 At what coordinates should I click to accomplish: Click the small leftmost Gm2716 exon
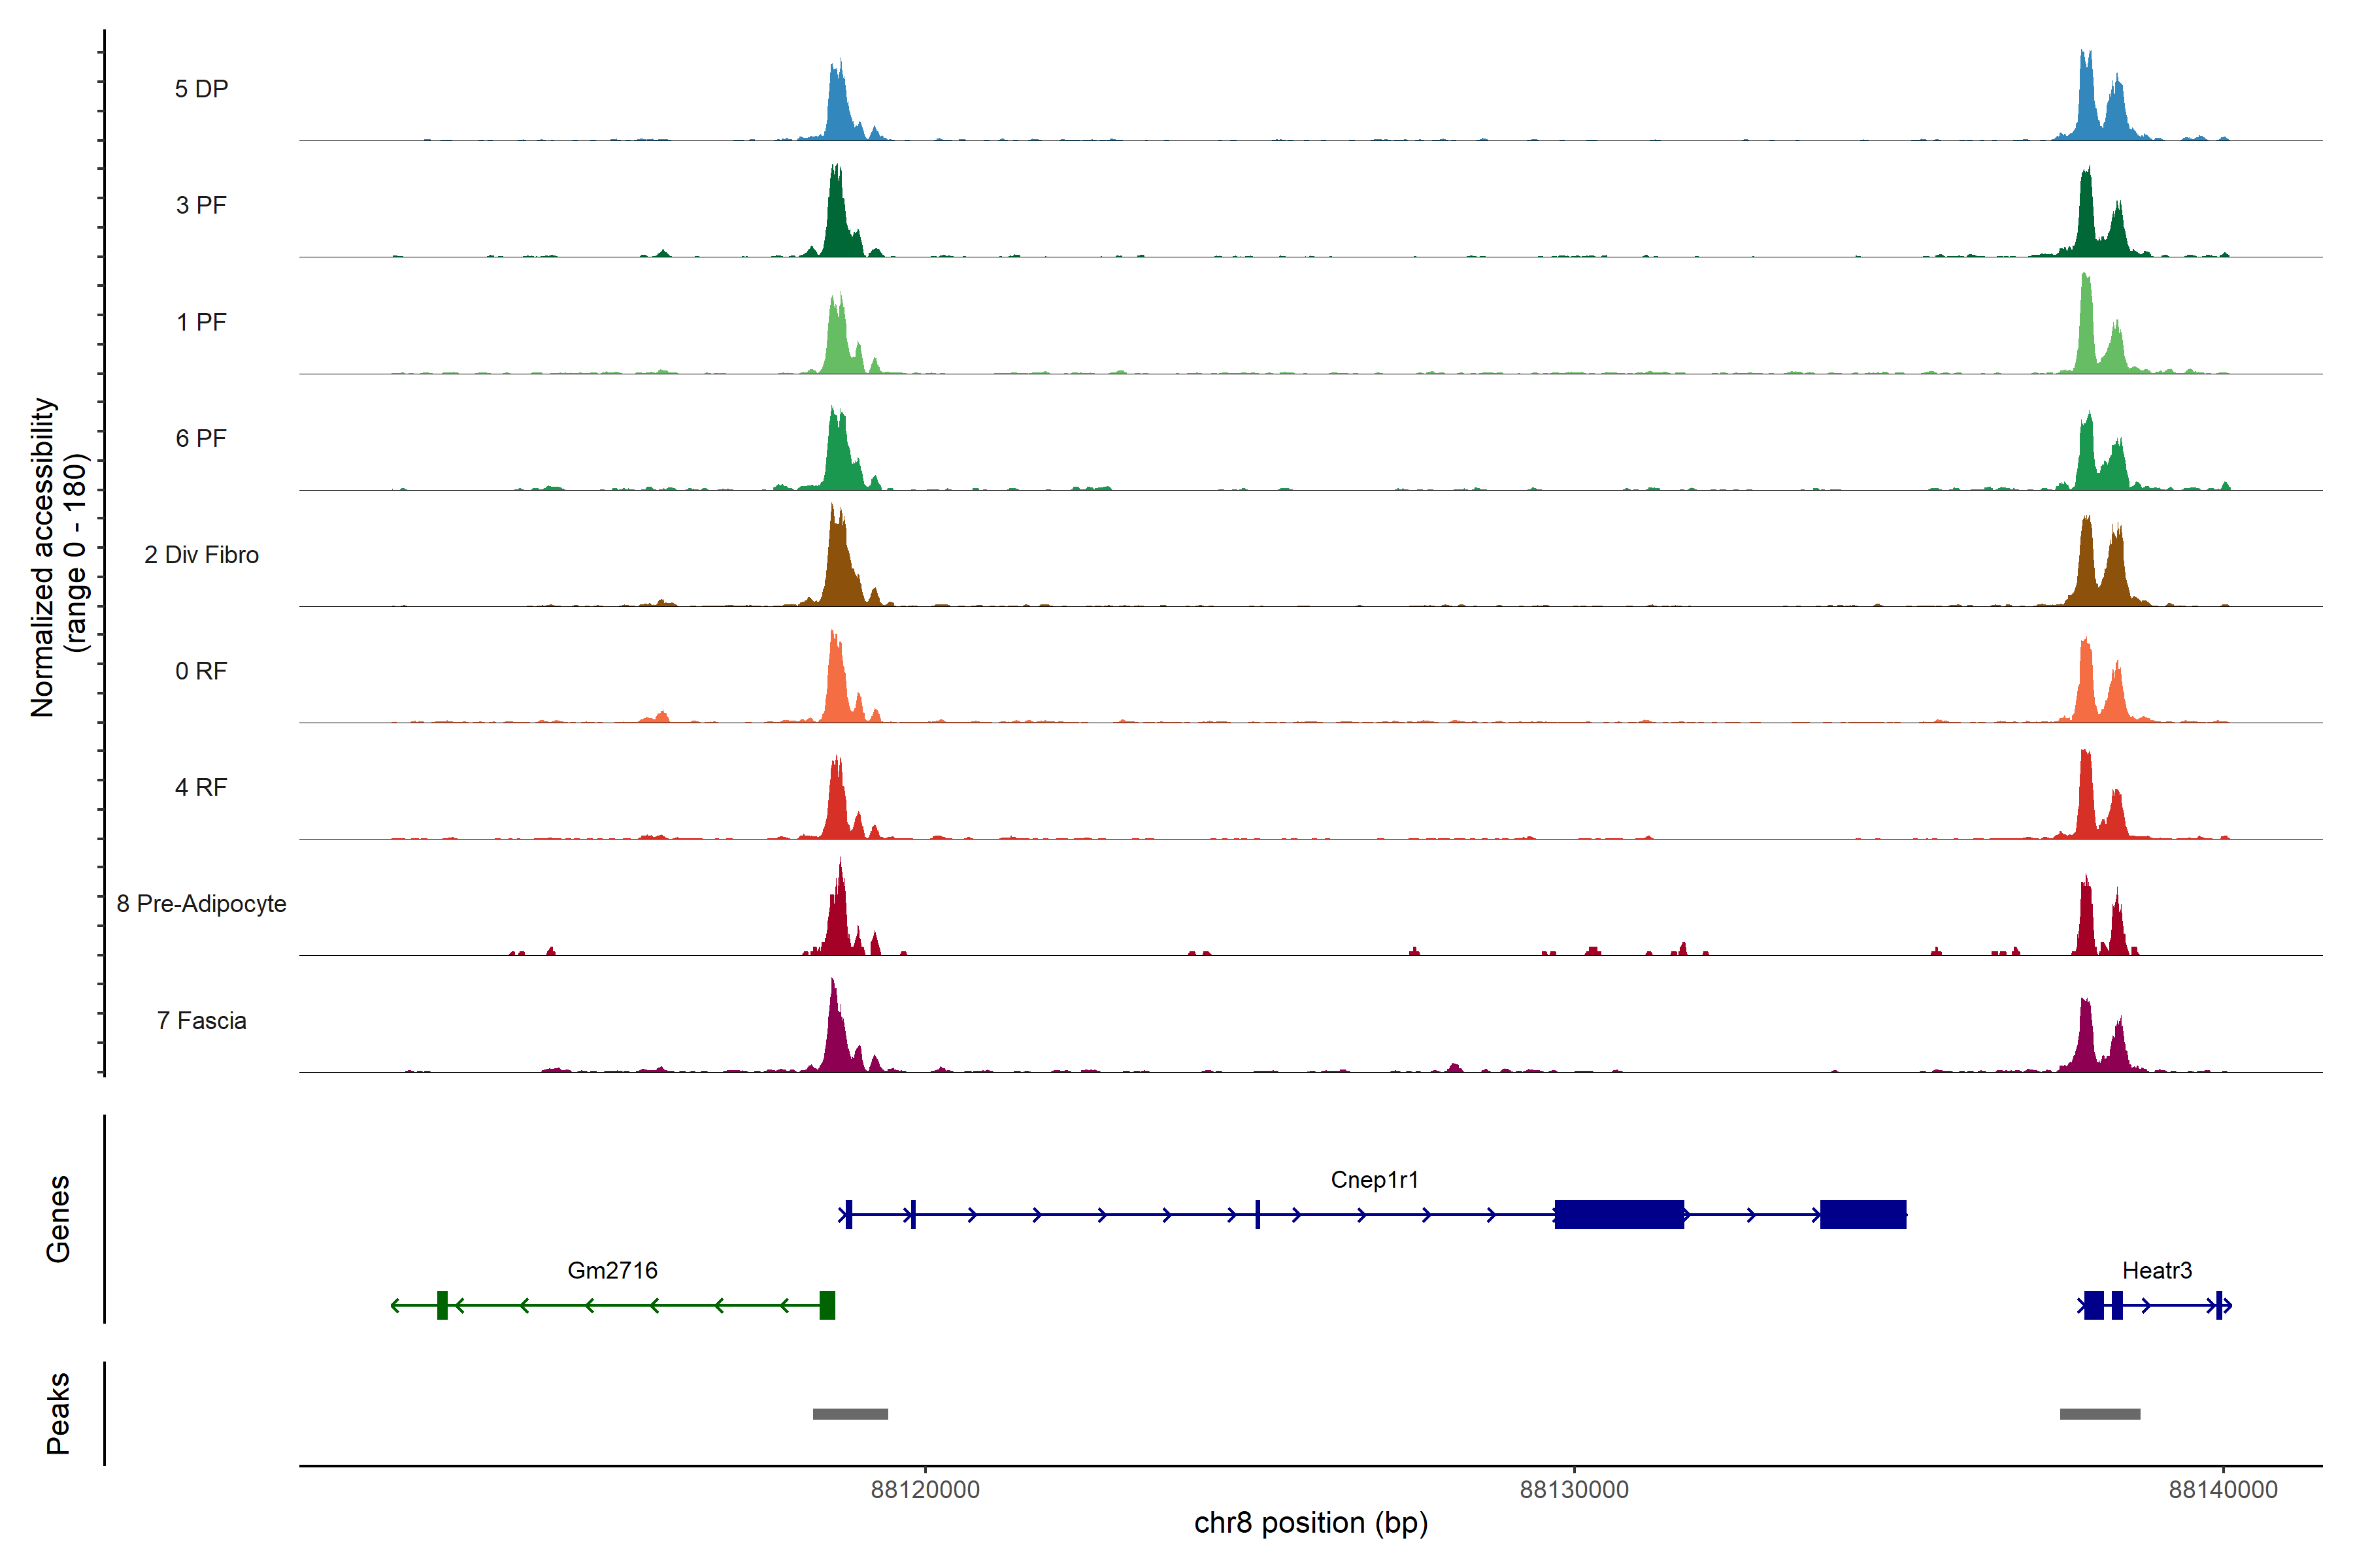point(442,1305)
